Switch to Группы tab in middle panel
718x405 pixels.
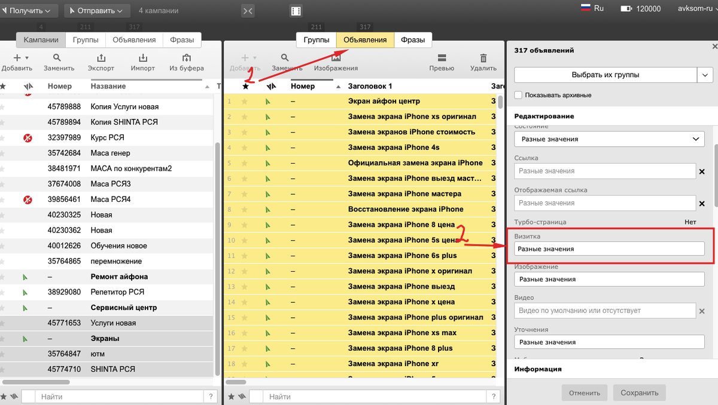tap(317, 40)
